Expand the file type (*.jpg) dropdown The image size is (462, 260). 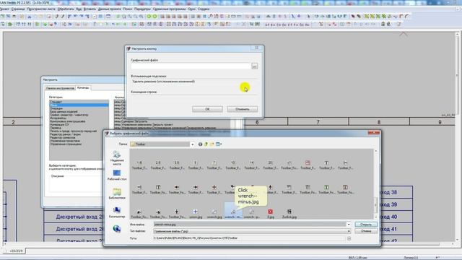(349, 231)
